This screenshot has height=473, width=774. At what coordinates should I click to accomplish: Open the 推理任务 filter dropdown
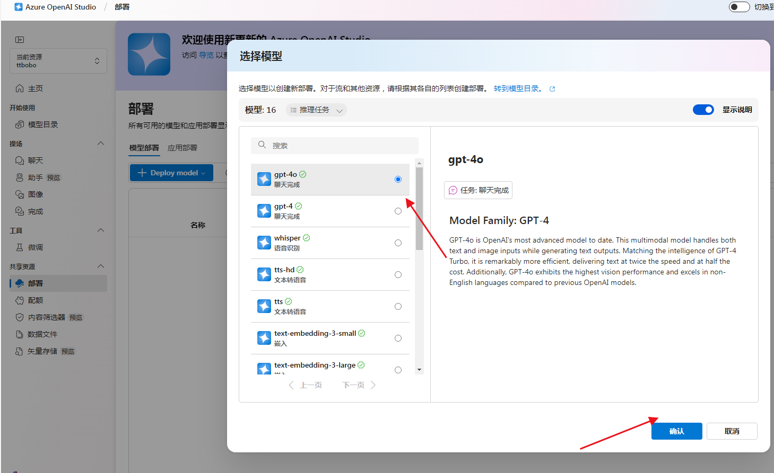click(x=317, y=110)
